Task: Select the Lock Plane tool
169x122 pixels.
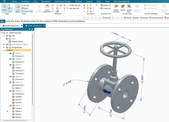Action: point(17,8)
